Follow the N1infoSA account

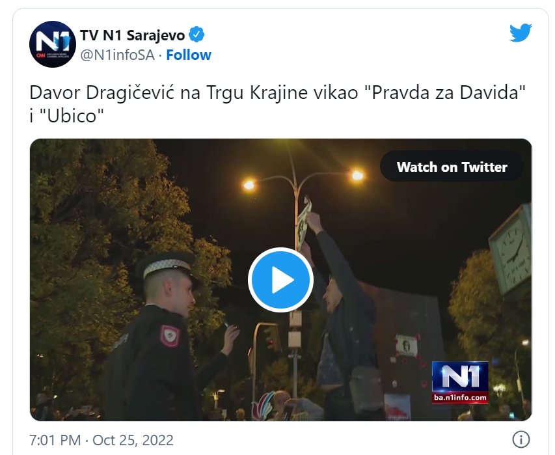point(189,55)
